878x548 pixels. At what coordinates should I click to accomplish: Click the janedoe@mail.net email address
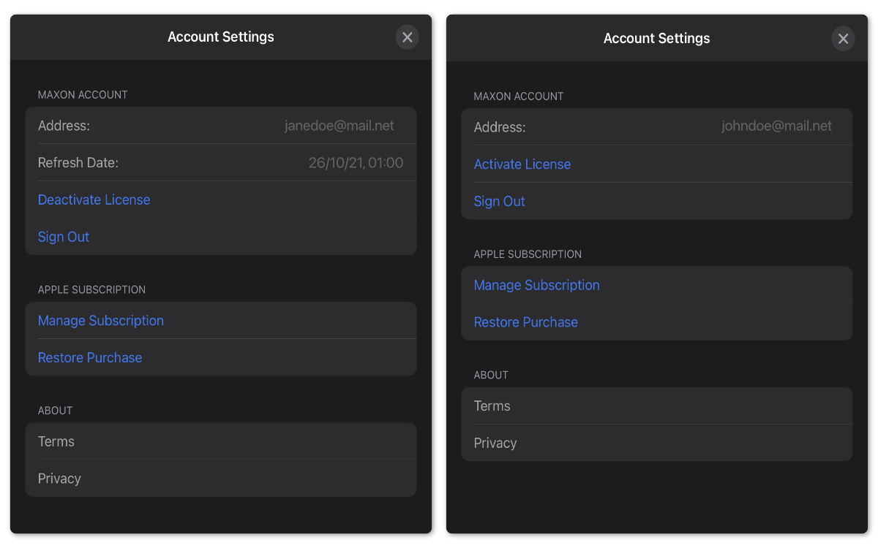pos(339,126)
